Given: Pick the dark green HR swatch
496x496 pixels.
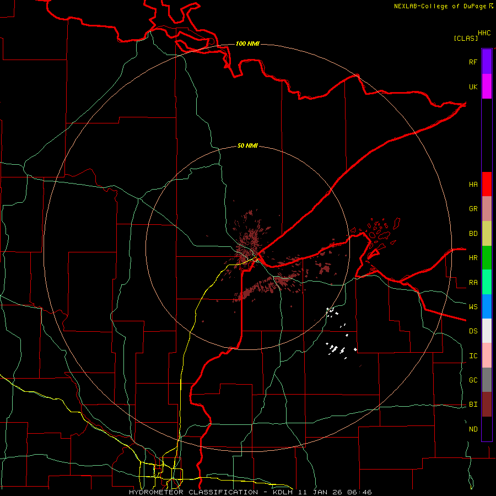Looking at the screenshot, I should [487, 258].
